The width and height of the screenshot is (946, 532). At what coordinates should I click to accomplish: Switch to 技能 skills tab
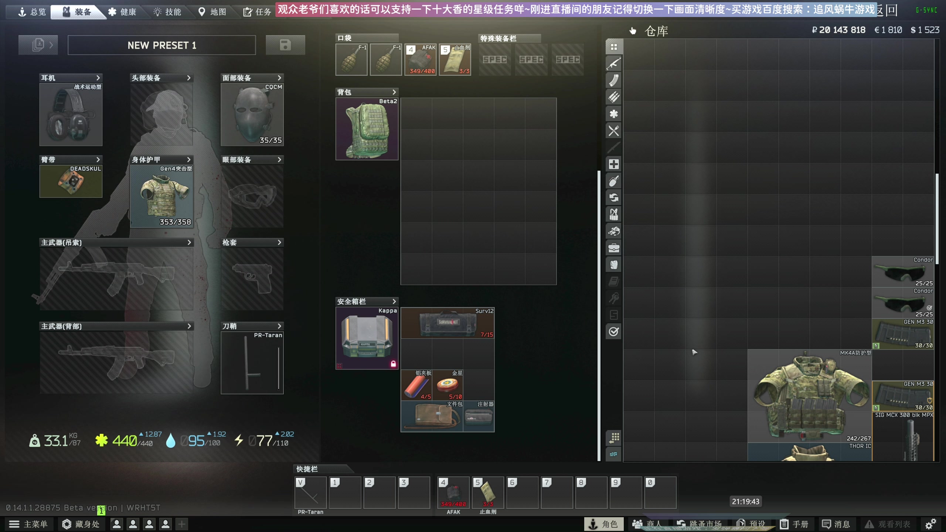click(x=167, y=12)
